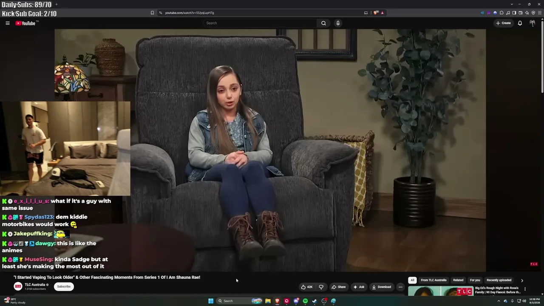
Task: Open the Brave Wallet icon
Action: point(521,13)
